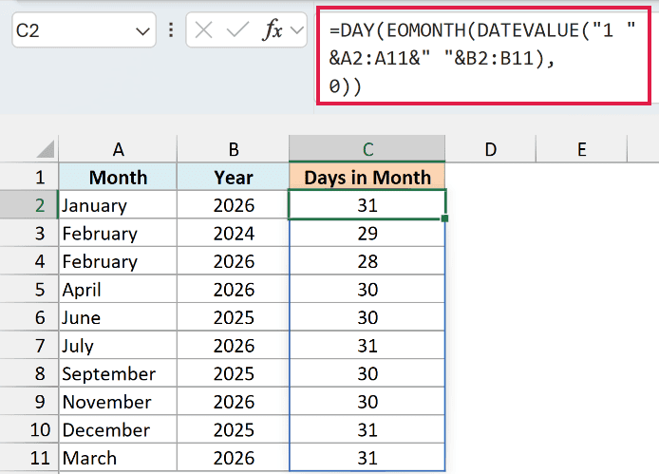Viewport: 659px width, 474px height.
Task: Click the year cell beside January
Action: pyautogui.click(x=234, y=205)
